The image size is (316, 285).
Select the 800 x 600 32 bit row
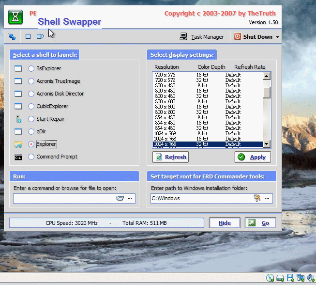tap(208, 112)
